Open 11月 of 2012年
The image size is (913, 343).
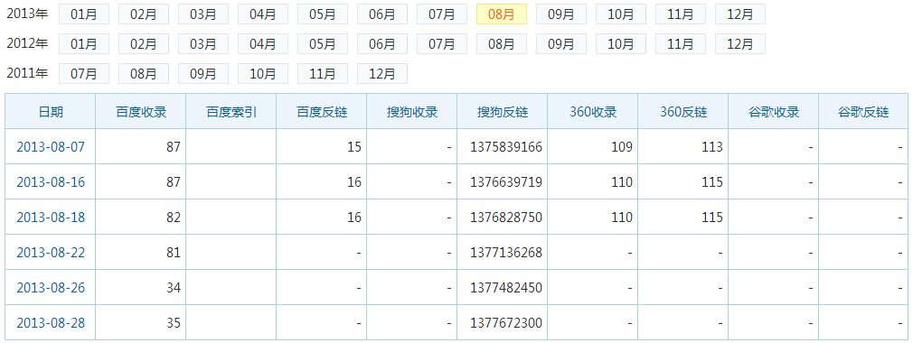coord(681,43)
